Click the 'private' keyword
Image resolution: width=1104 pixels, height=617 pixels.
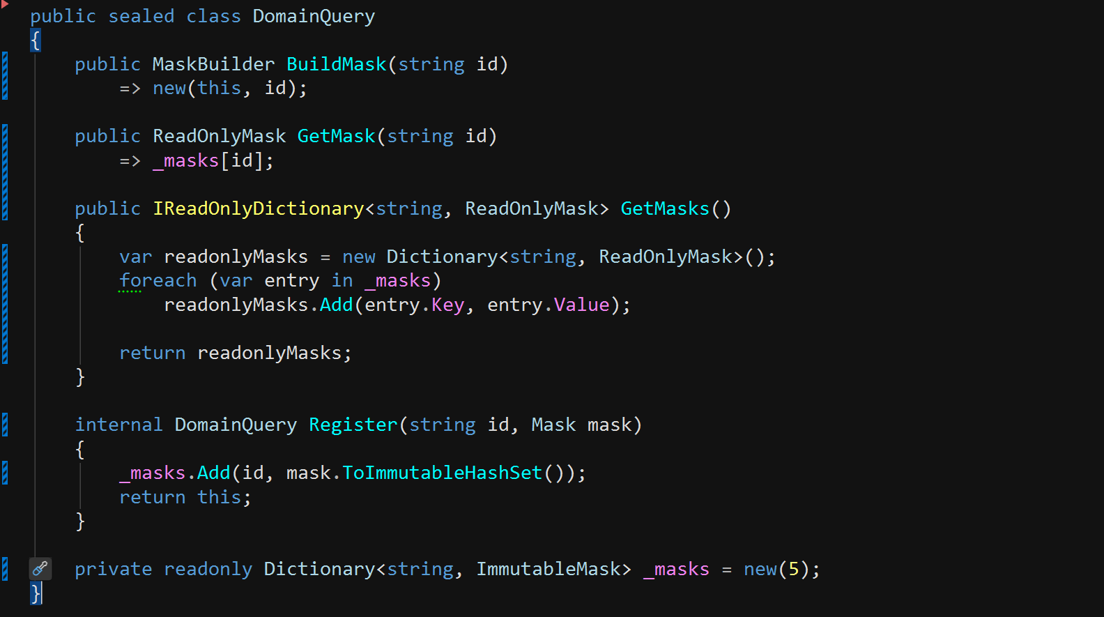click(114, 569)
